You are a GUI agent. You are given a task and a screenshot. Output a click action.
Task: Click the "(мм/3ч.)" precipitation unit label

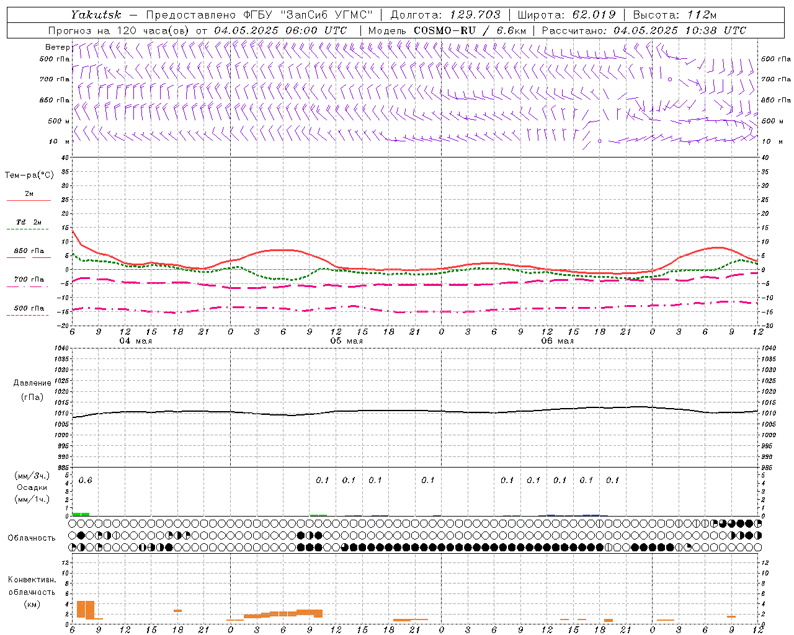pyautogui.click(x=32, y=476)
